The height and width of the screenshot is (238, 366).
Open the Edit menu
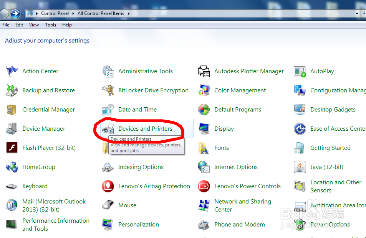(x=19, y=25)
